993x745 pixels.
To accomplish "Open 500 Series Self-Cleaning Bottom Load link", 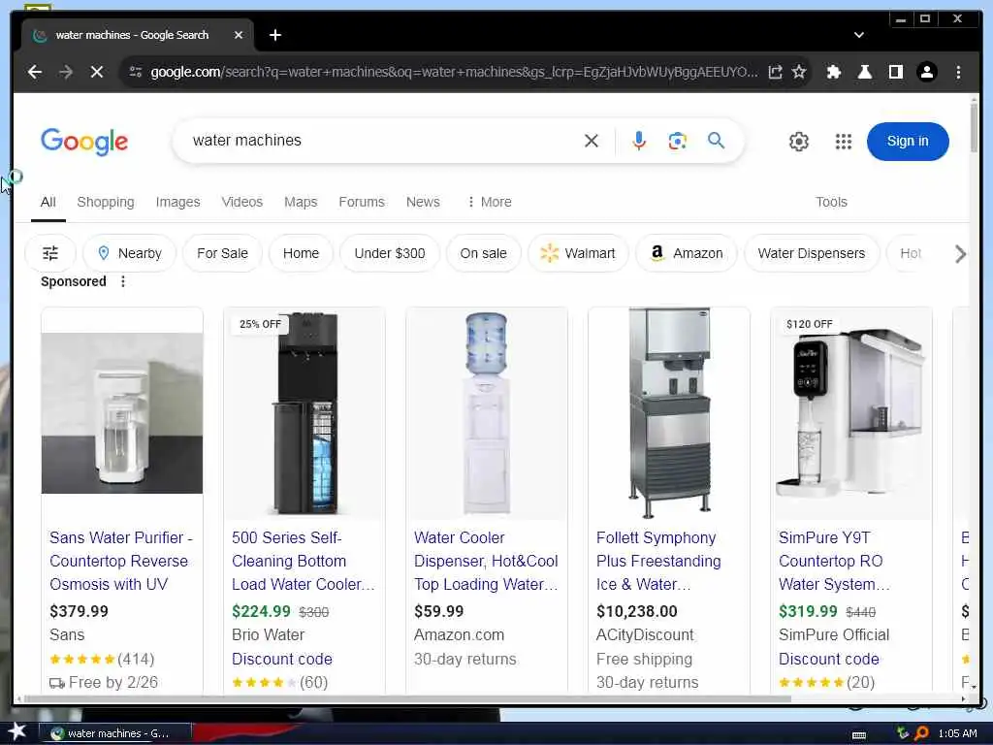I will tap(304, 562).
